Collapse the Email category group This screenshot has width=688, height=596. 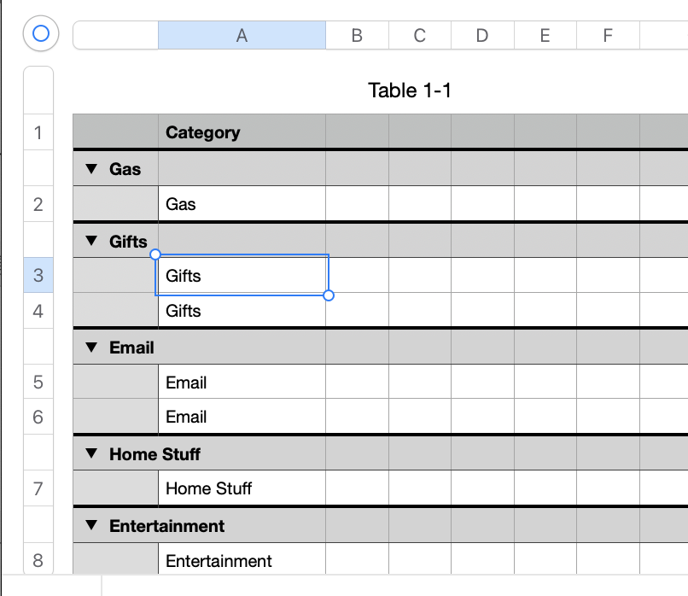click(x=91, y=348)
